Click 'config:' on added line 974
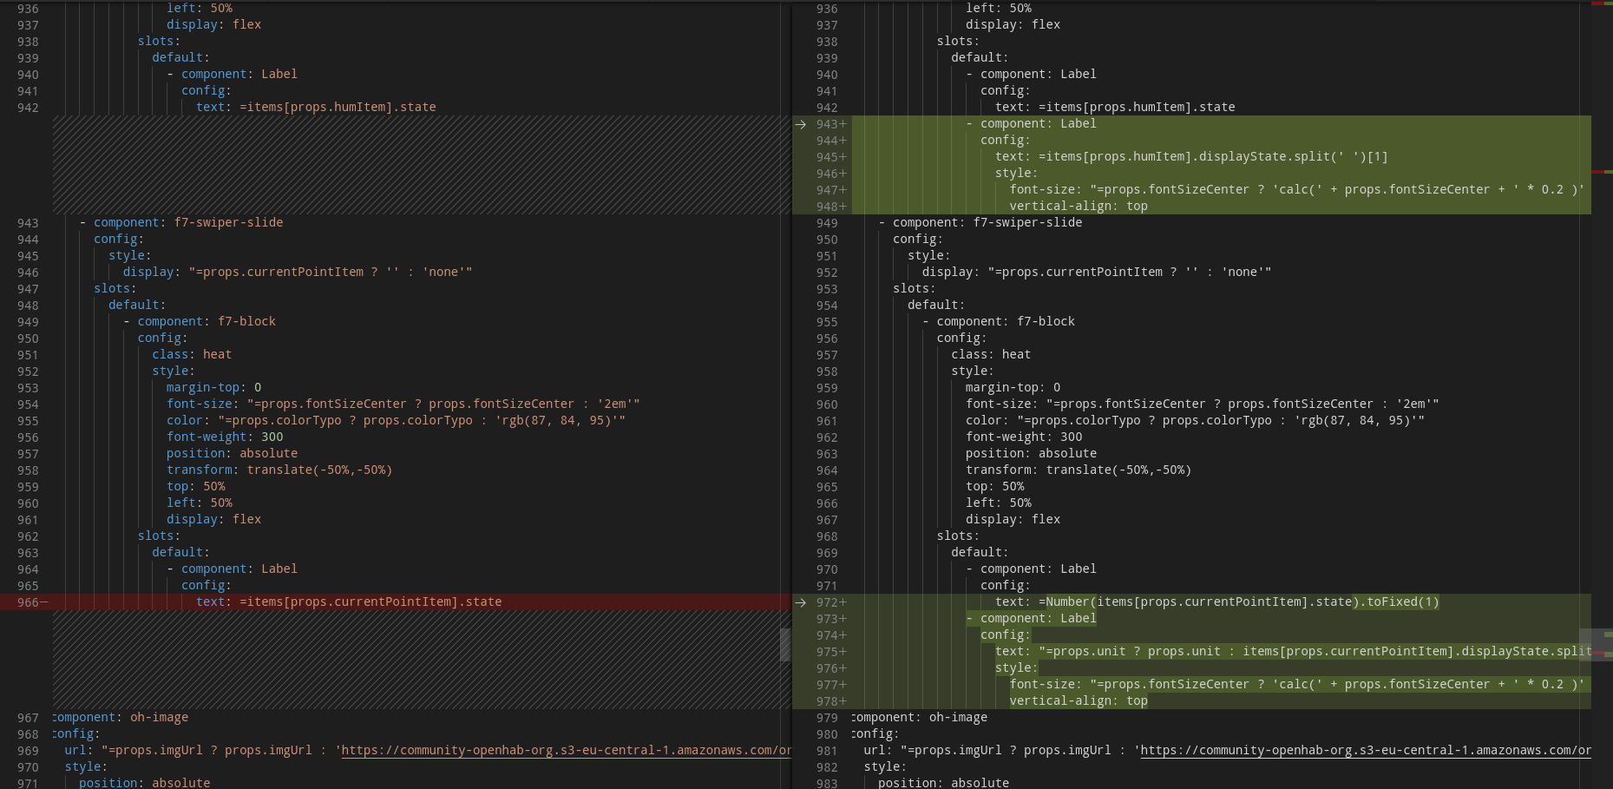Screen dimensions: 1613x789 click(x=1006, y=635)
